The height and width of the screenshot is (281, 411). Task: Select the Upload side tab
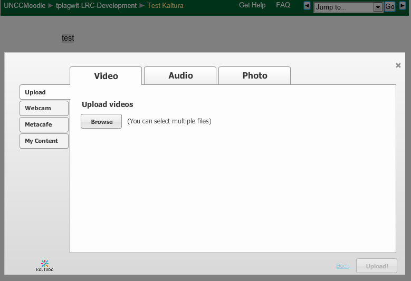(44, 92)
